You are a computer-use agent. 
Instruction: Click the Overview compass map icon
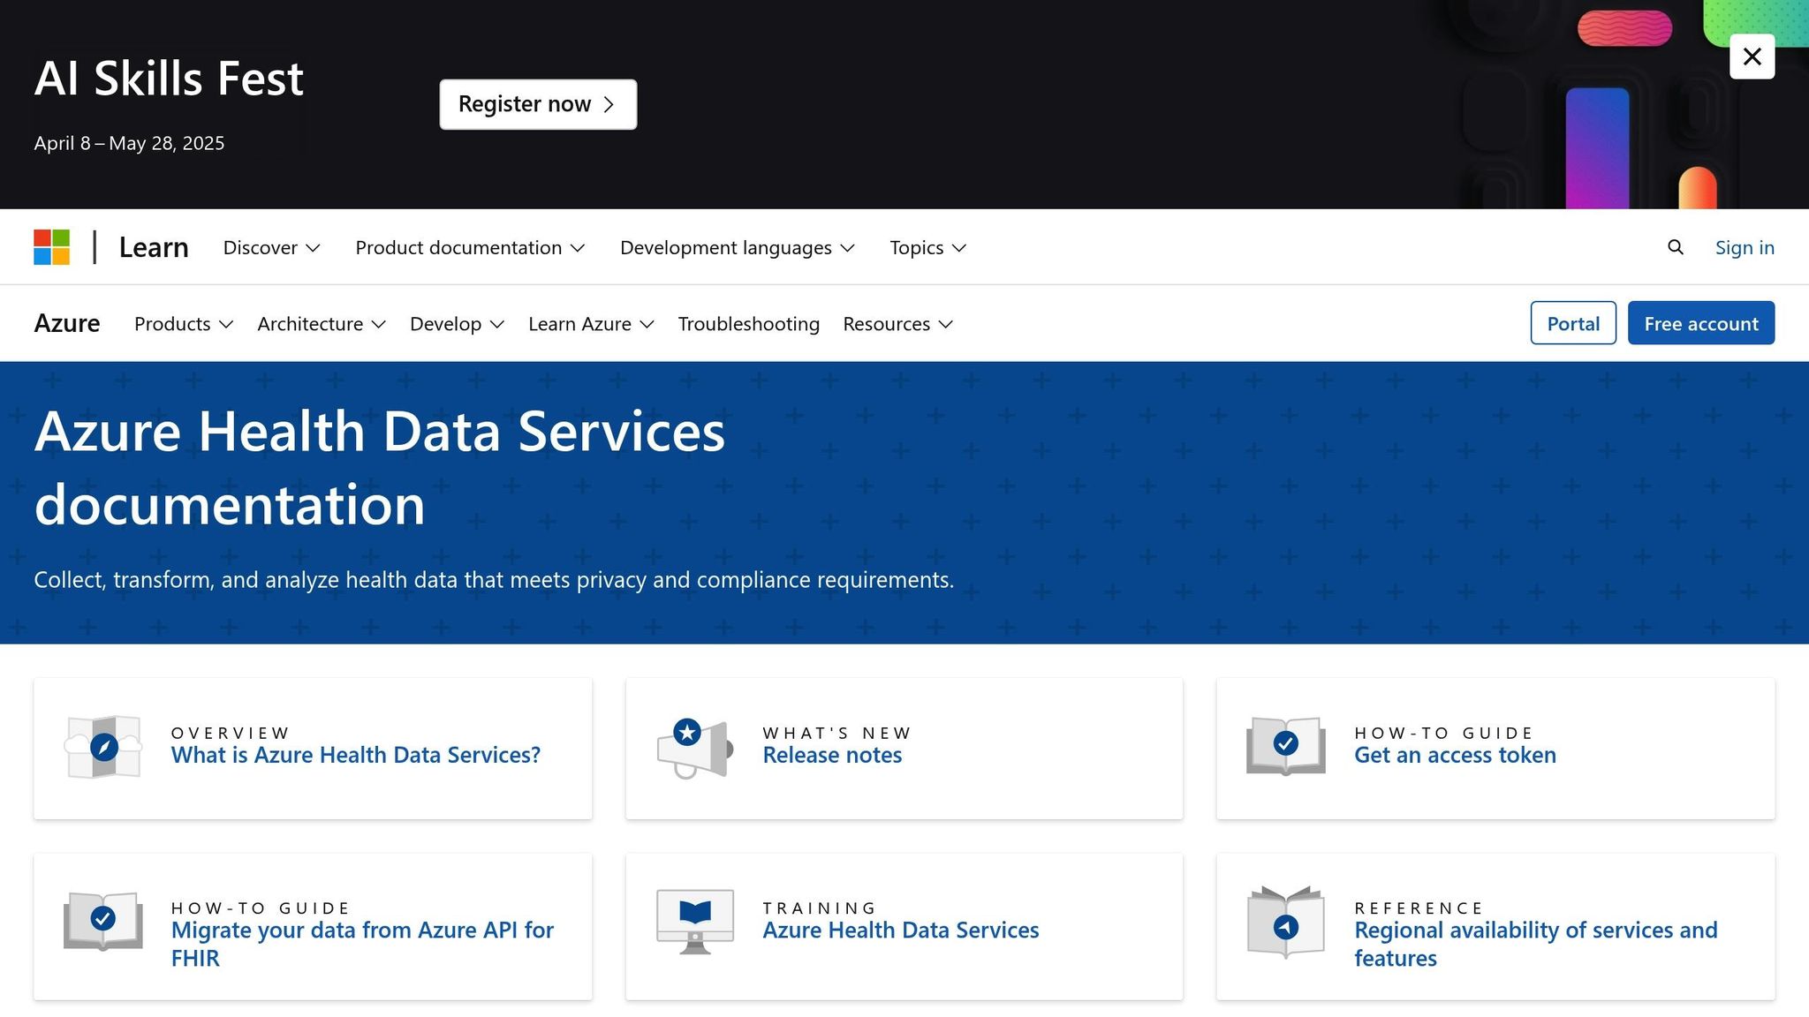(x=103, y=747)
